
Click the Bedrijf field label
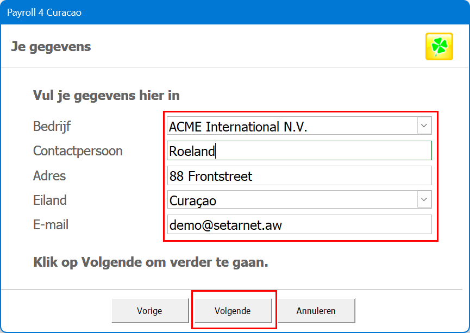click(52, 127)
